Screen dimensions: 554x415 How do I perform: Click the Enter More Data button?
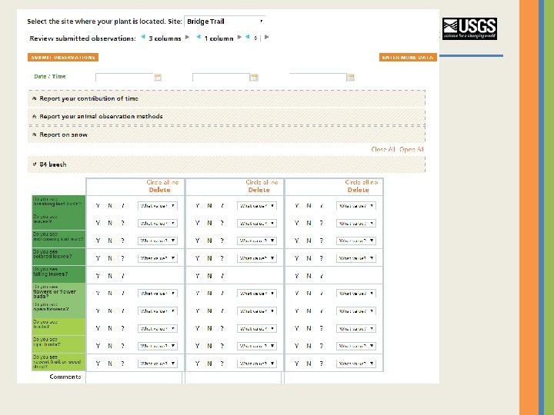point(408,57)
